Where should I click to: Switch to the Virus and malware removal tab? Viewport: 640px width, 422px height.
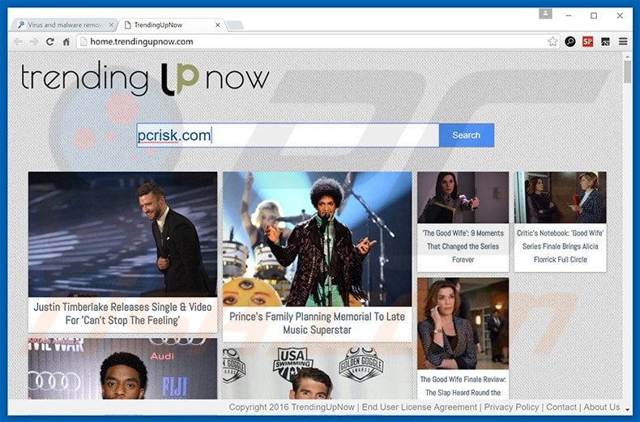[x=66, y=25]
